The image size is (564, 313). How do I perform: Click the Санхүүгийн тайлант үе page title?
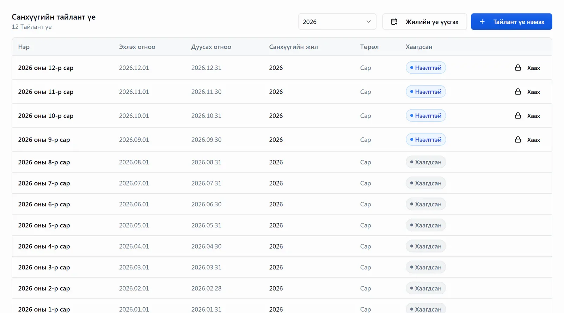pyautogui.click(x=54, y=17)
